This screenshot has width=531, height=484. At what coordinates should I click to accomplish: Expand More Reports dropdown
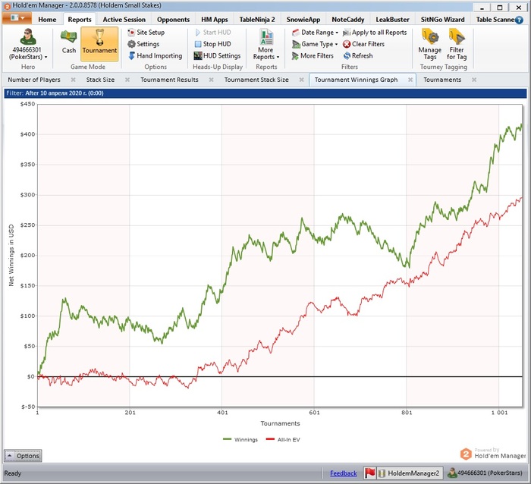point(265,45)
